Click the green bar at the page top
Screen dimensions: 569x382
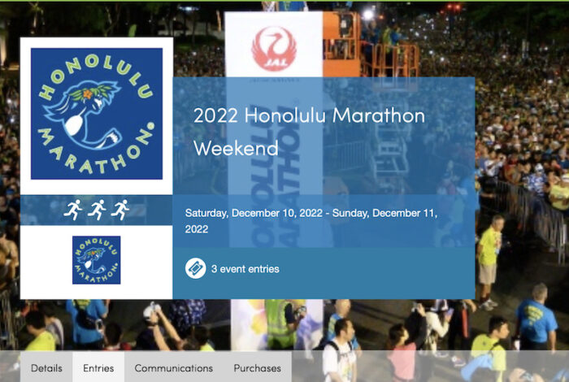tap(284, 1)
